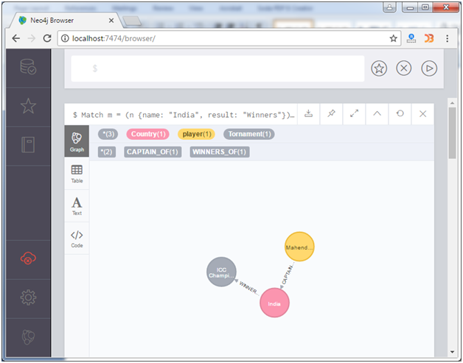Click the scrollbar down arrow
This screenshot has height=363, width=463.
(453, 352)
